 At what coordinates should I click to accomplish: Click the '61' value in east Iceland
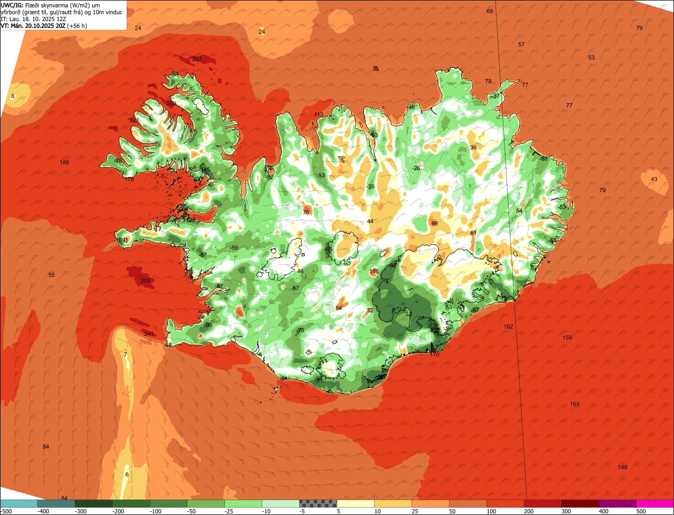coord(473,232)
